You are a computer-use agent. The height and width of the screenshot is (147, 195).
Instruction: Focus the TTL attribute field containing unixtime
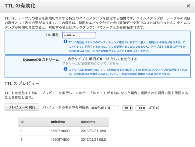pos(79,35)
